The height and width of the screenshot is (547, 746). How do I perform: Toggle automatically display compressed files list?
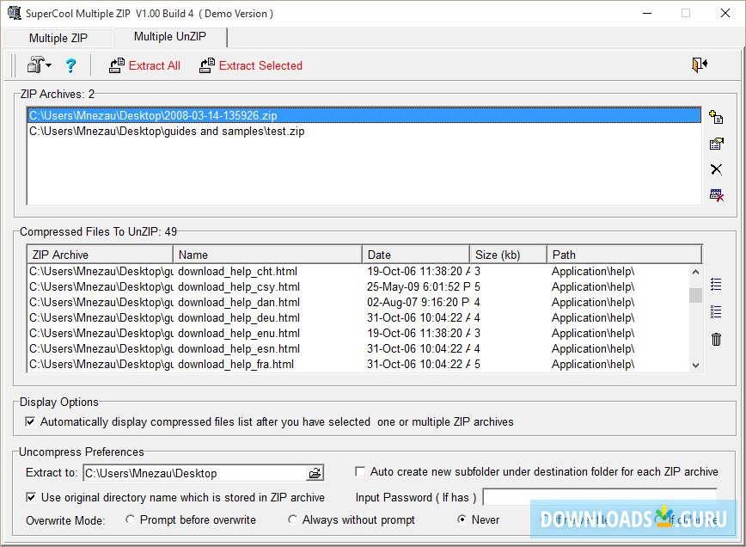tap(30, 421)
